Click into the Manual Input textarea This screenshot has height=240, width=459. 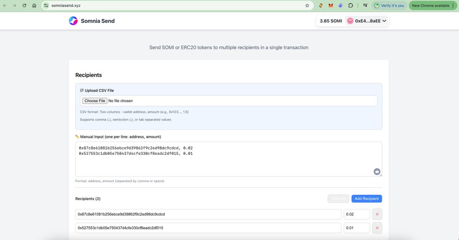[x=228, y=159]
